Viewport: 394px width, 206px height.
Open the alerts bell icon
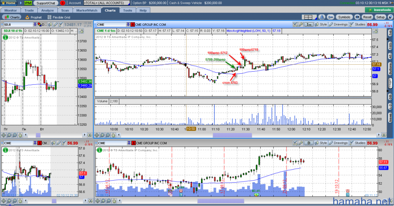322,17
